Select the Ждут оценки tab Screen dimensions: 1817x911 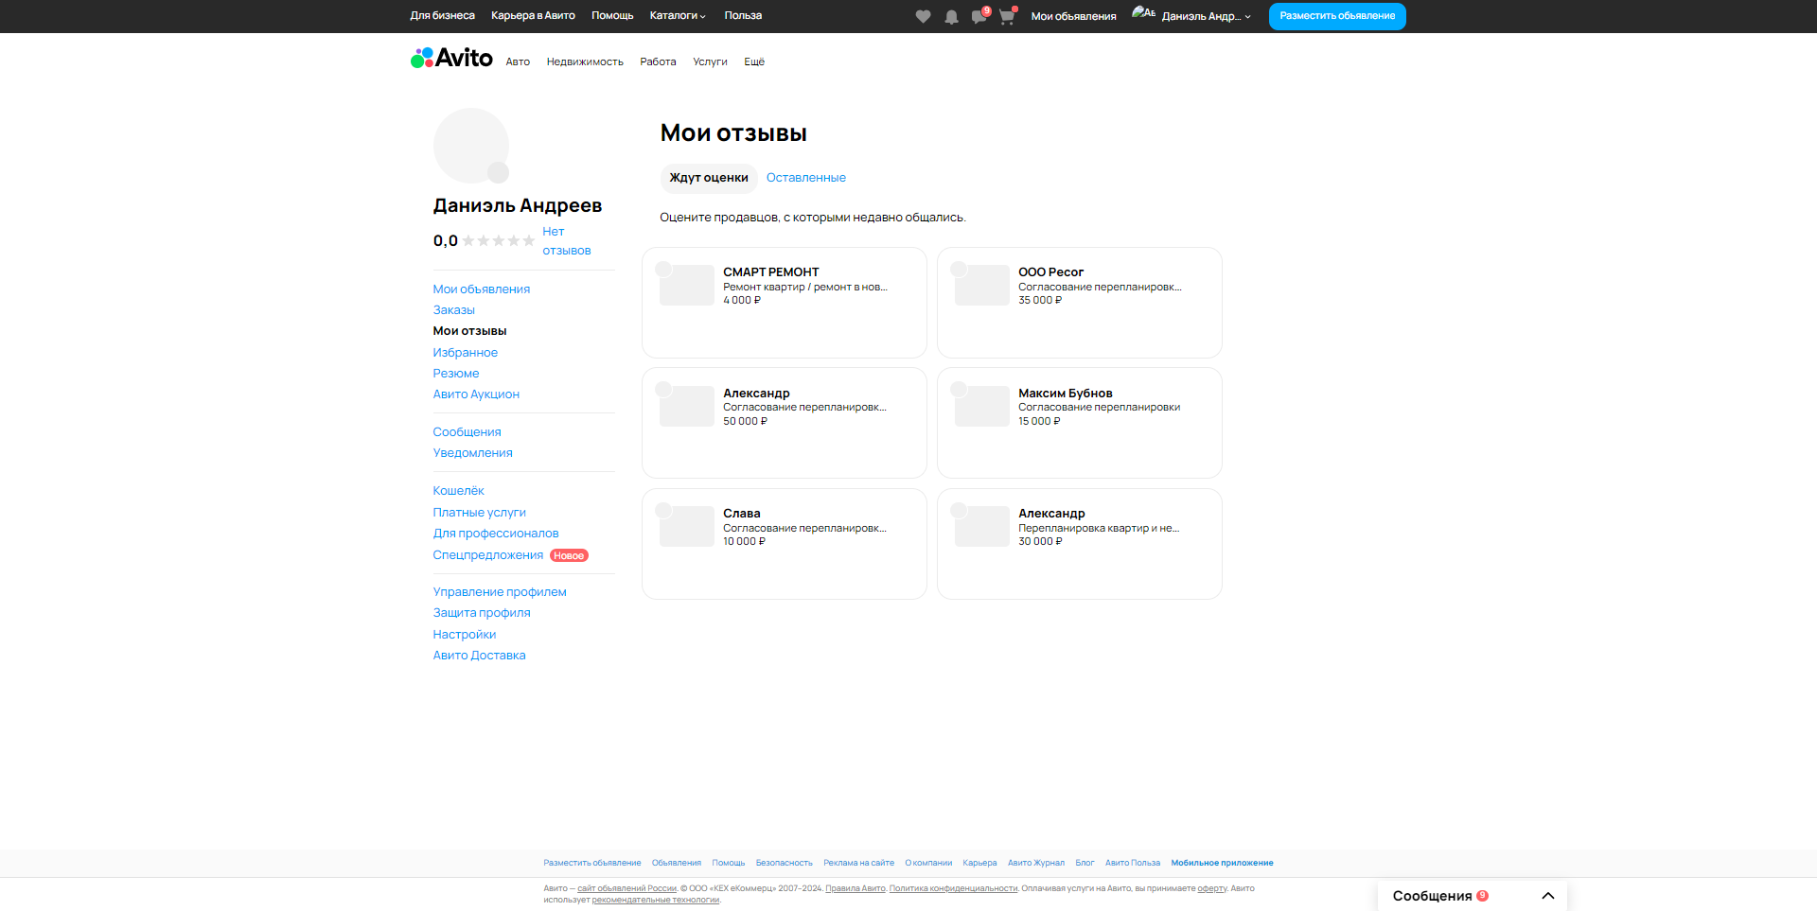(709, 178)
